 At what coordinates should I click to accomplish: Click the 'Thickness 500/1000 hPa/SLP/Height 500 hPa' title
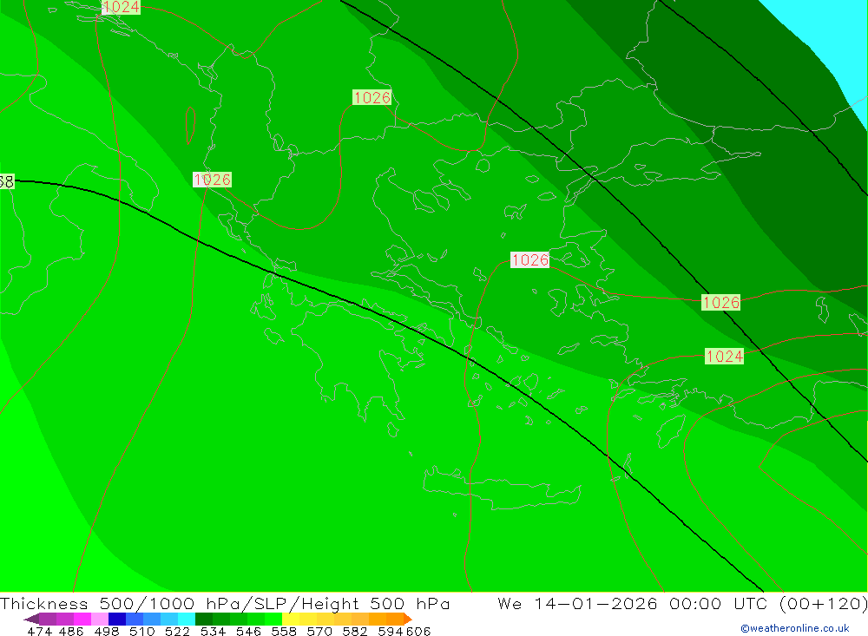tap(225, 603)
